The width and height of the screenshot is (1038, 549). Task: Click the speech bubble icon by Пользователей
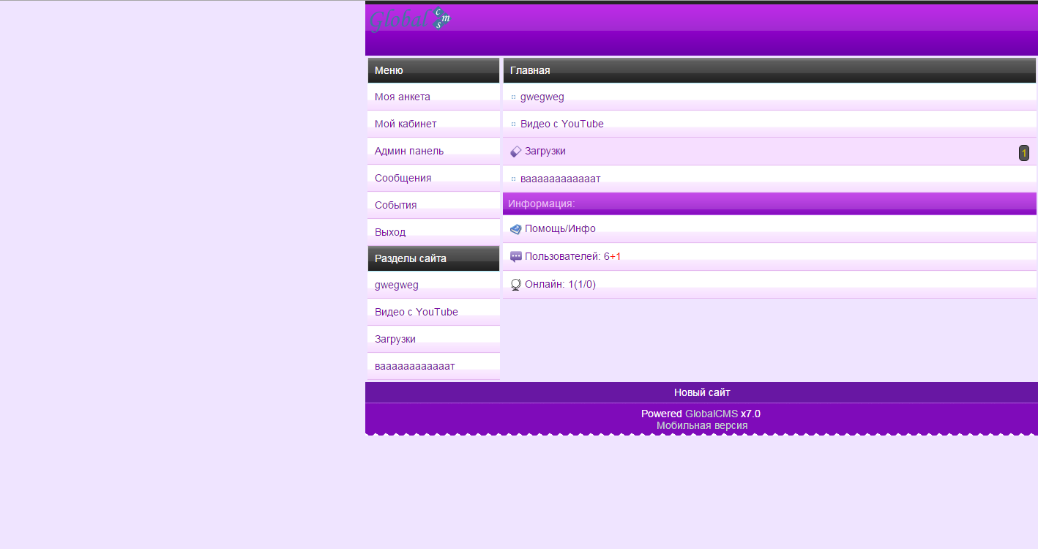click(x=515, y=257)
